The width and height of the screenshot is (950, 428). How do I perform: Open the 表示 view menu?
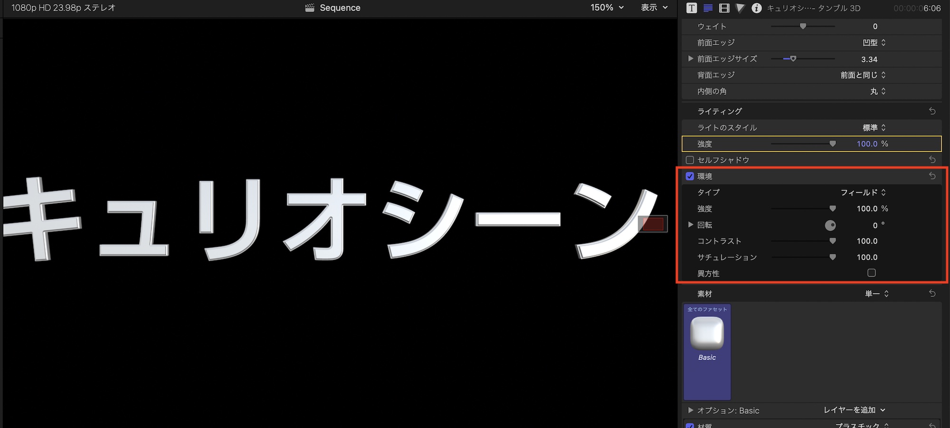(x=654, y=8)
